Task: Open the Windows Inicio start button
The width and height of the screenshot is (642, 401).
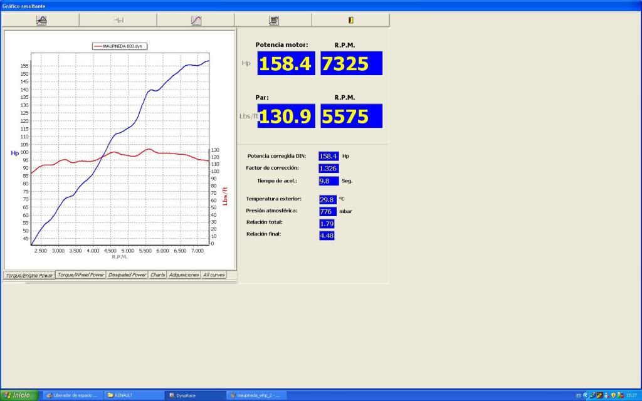Action: tap(19, 395)
